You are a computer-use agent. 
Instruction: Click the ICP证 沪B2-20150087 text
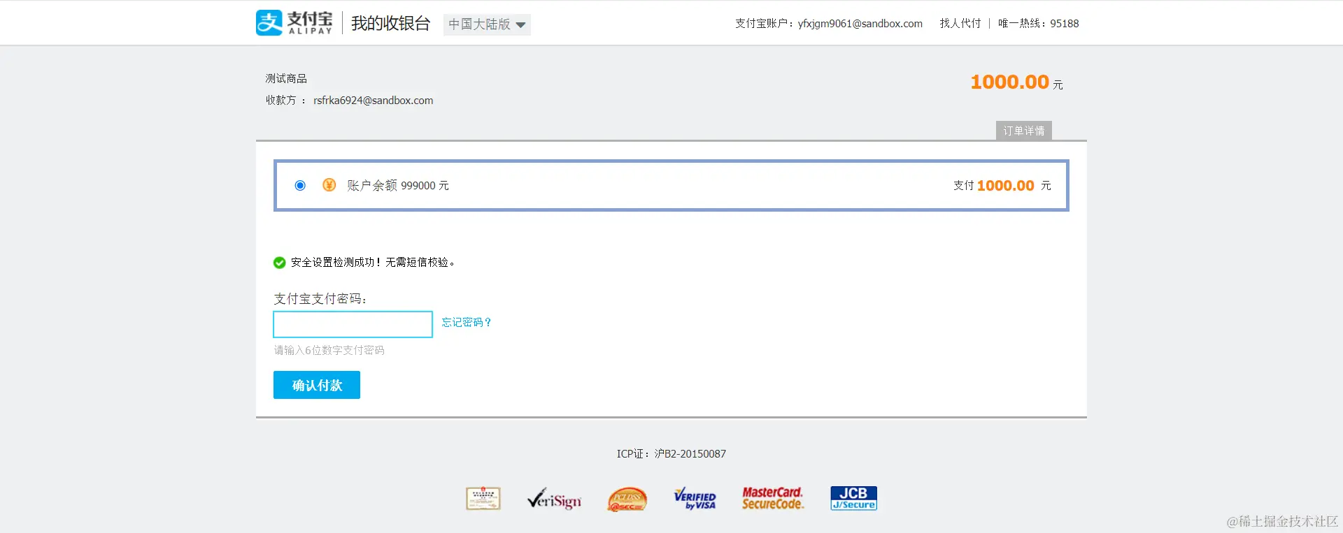671,454
